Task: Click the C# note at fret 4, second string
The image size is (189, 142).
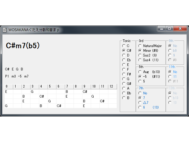Action: tap(42, 96)
